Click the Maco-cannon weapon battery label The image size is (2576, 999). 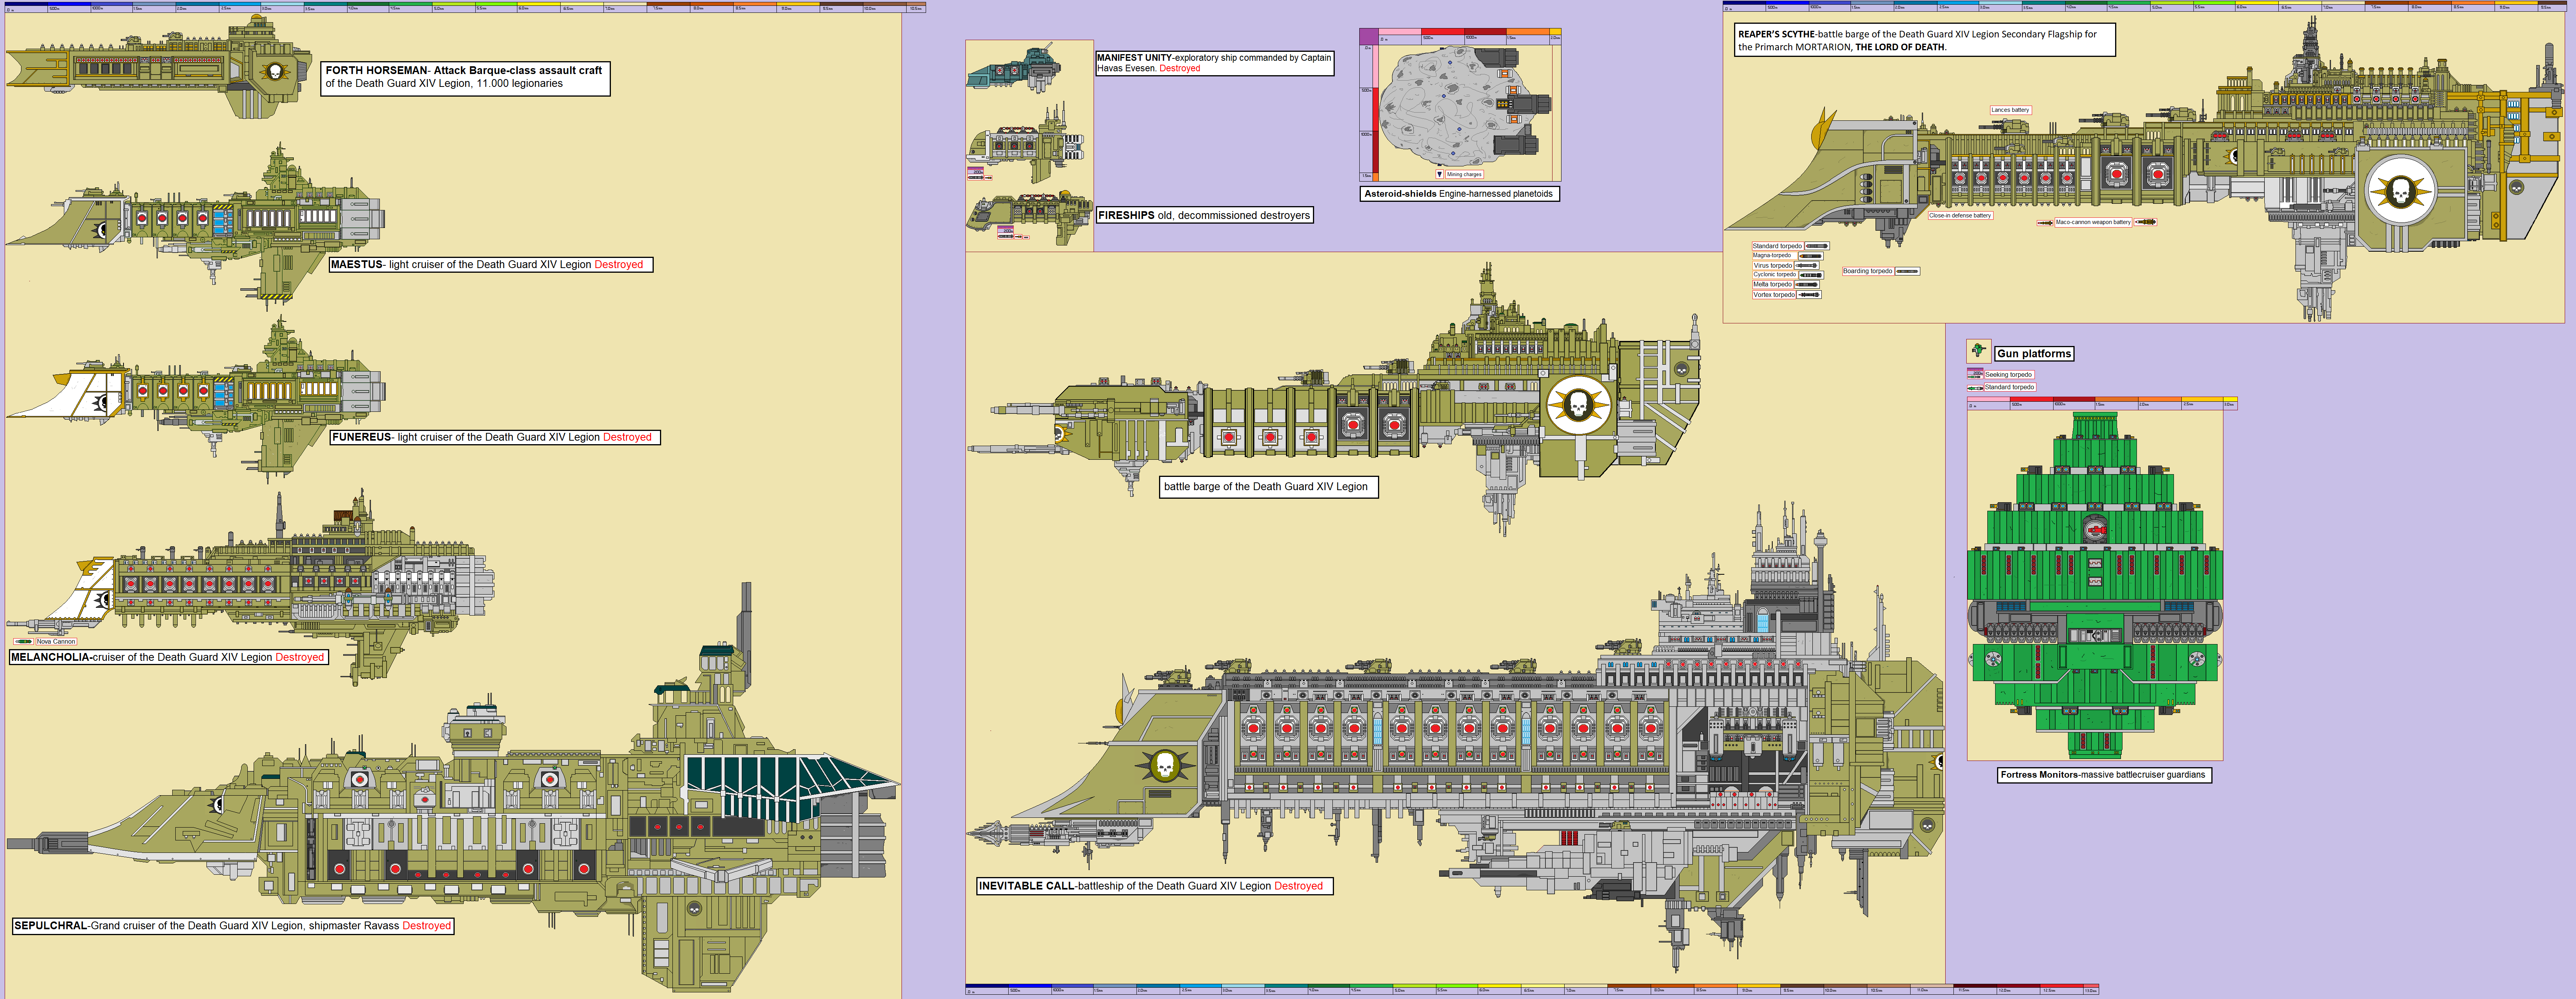coord(2092,222)
